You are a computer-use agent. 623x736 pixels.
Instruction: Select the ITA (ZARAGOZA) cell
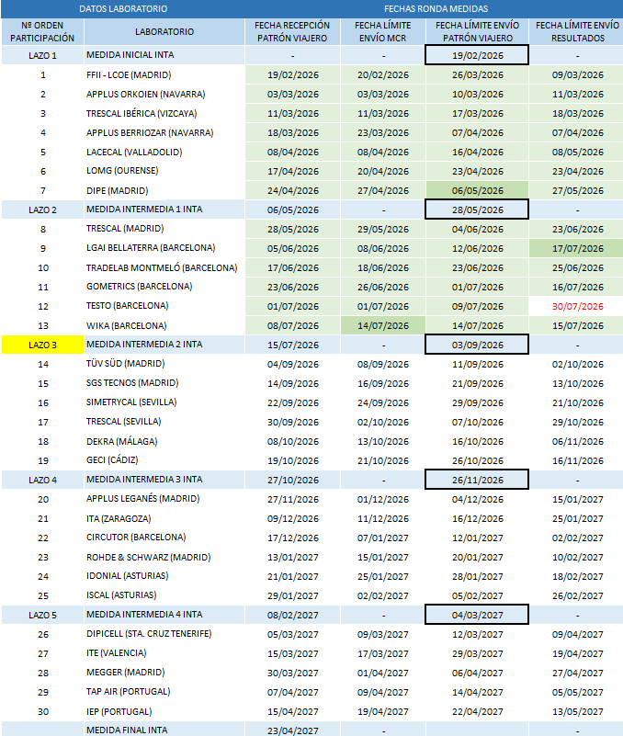(x=164, y=518)
